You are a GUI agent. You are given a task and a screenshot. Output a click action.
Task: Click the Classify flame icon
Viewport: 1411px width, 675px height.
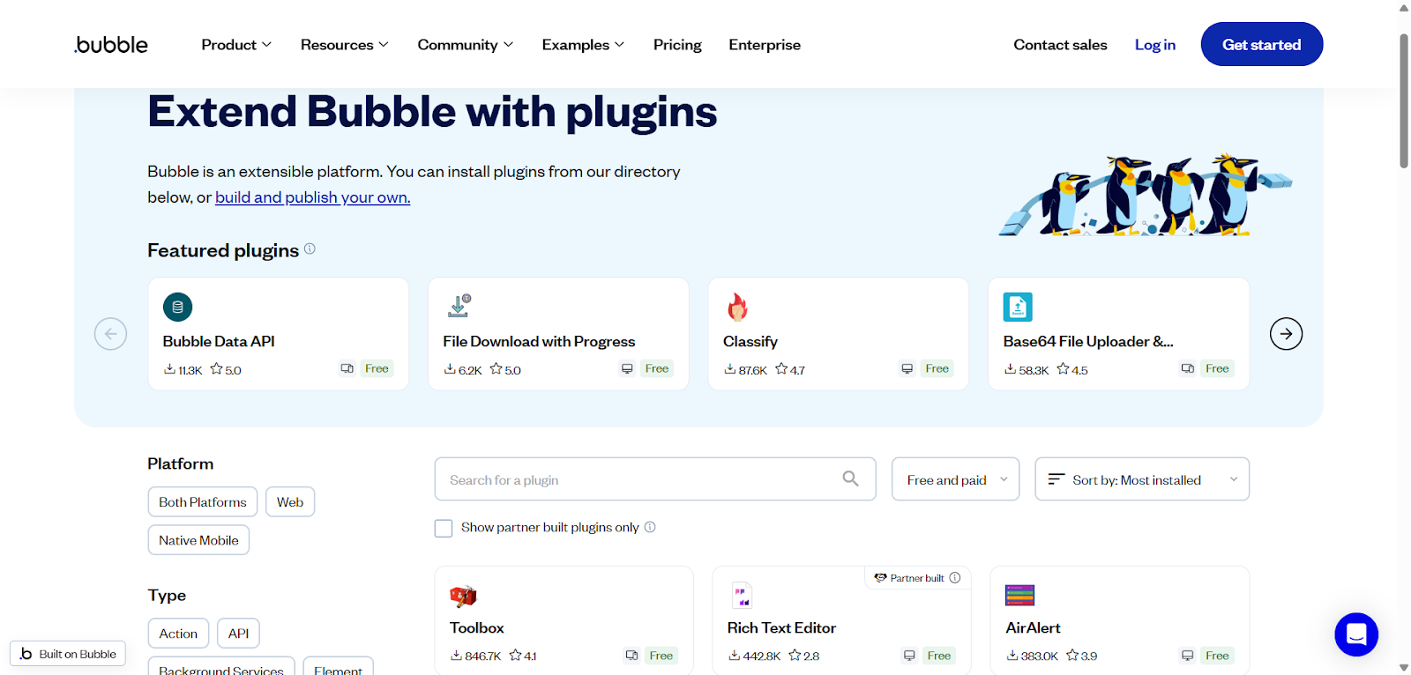(737, 307)
